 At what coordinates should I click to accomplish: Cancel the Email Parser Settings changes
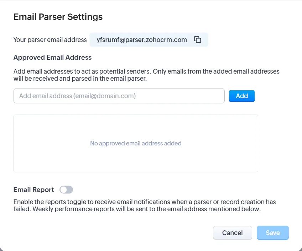(x=232, y=233)
